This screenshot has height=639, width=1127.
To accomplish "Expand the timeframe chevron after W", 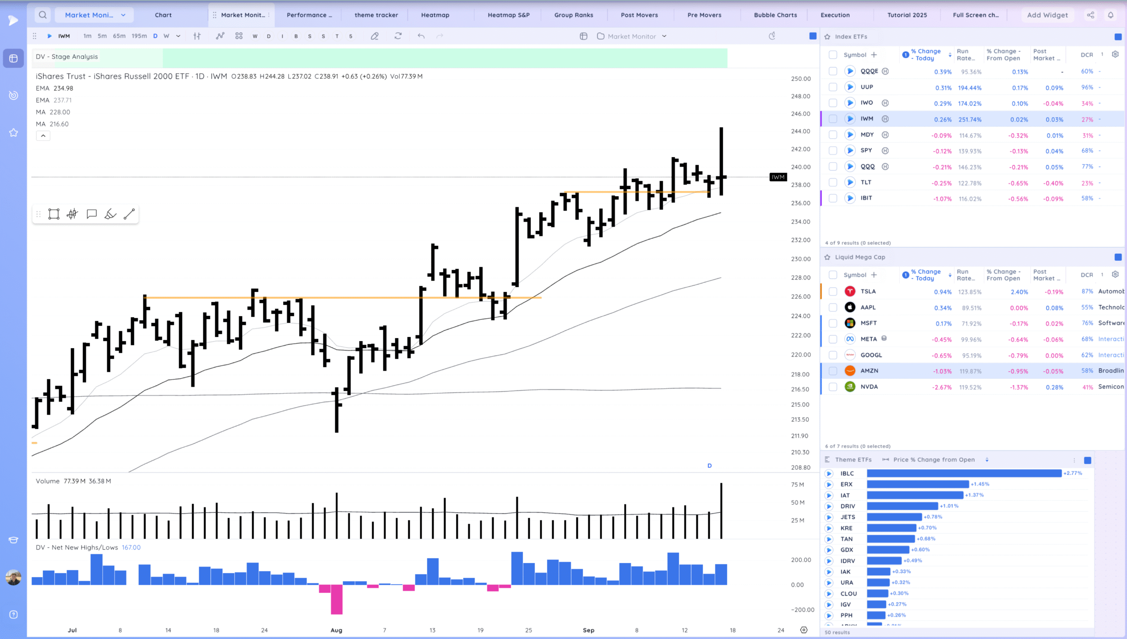I will click(178, 36).
